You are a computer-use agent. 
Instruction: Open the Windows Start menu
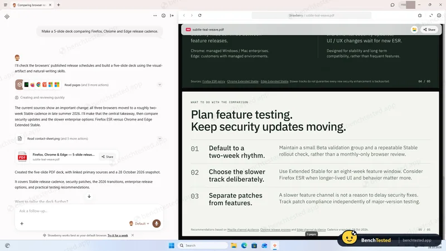click(x=172, y=245)
